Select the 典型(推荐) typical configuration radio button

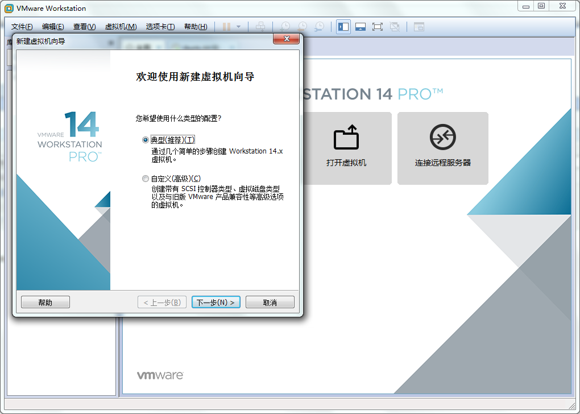(146, 140)
